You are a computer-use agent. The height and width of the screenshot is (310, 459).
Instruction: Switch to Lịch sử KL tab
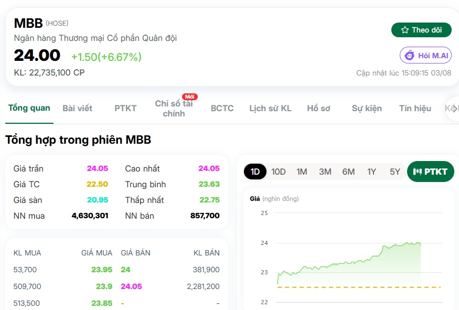pyautogui.click(x=271, y=108)
